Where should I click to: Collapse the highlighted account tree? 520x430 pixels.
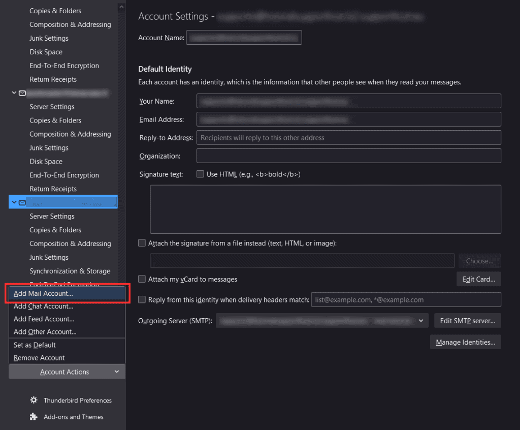14,202
